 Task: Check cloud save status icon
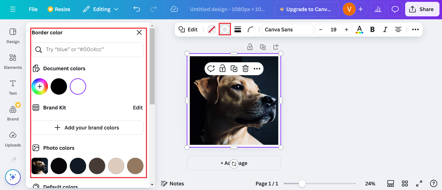pyautogui.click(x=174, y=9)
